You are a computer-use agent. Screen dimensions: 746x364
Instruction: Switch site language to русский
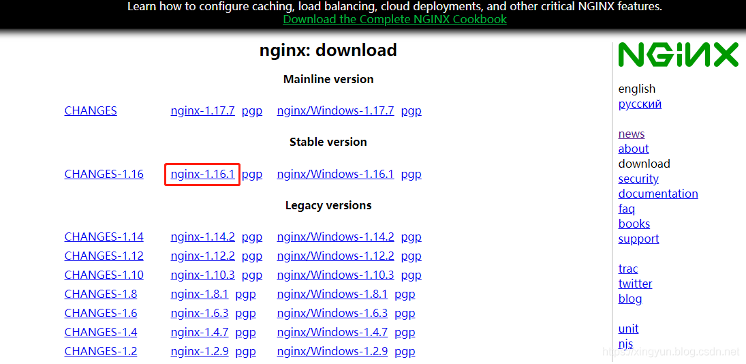[640, 104]
